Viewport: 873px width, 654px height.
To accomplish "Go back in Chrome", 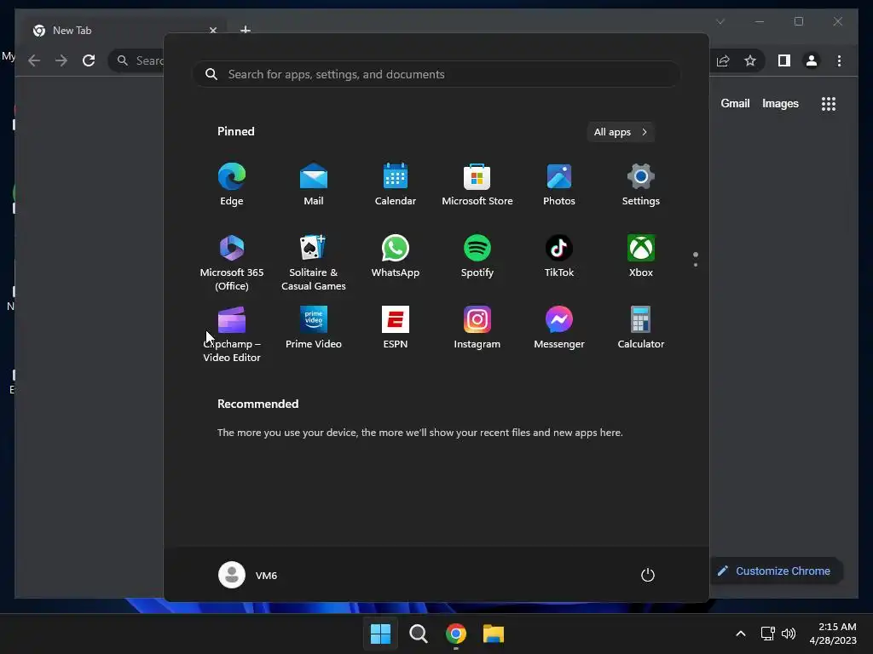I will (34, 60).
